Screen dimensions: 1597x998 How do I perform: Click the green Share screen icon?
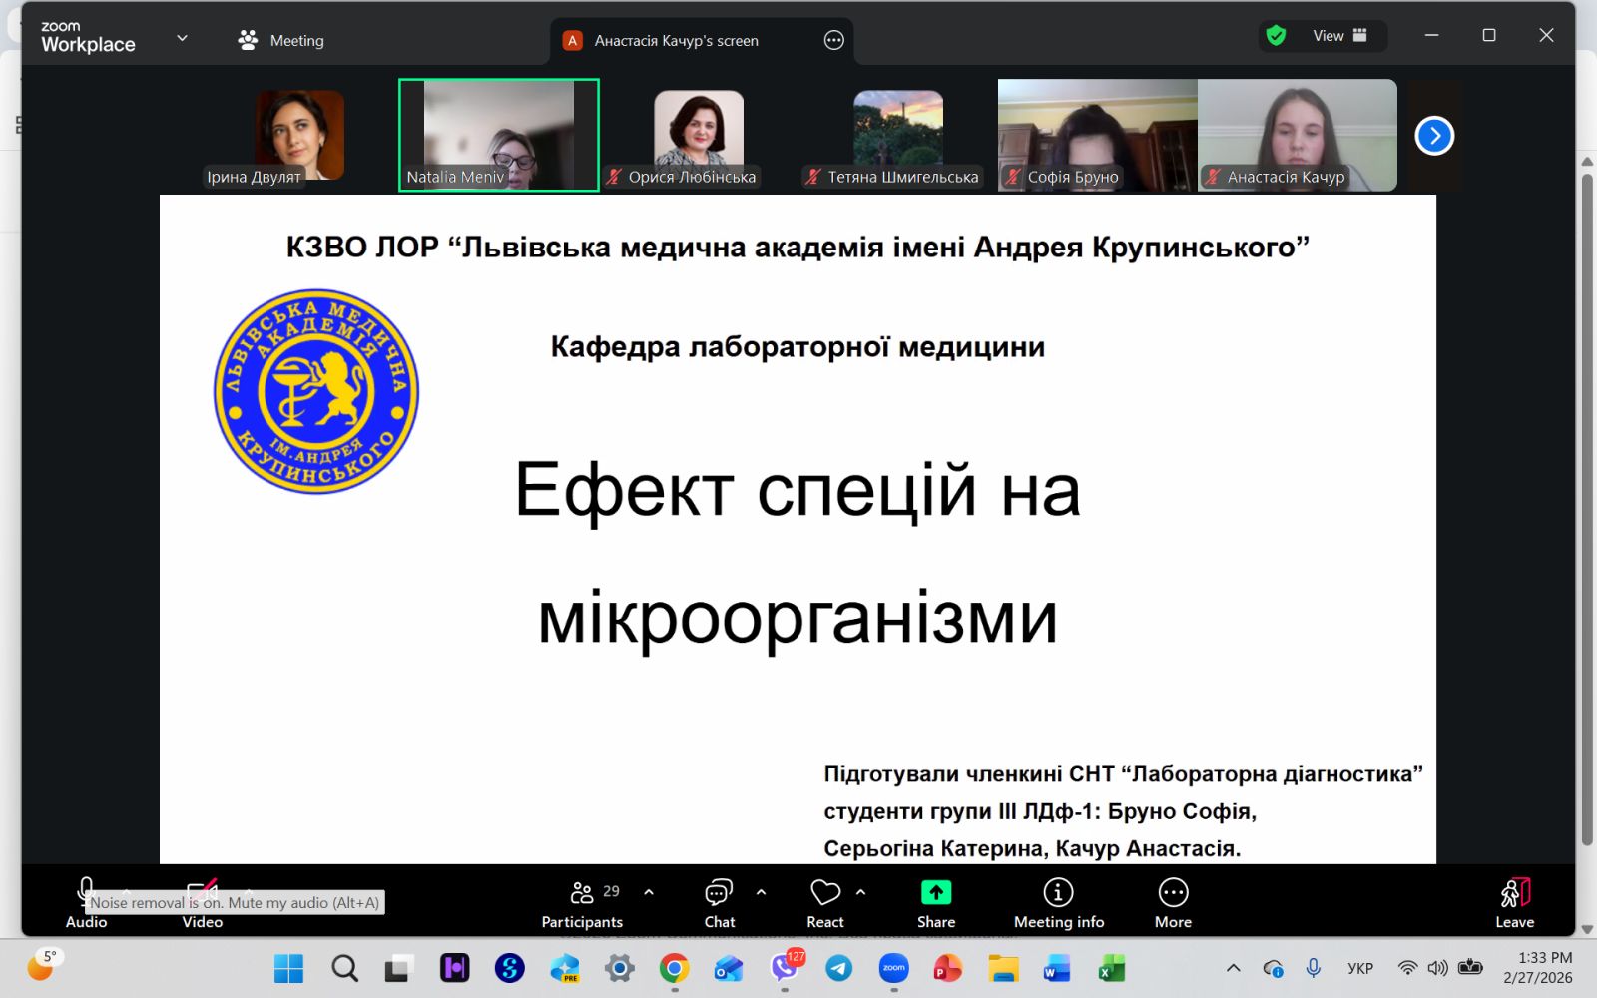click(936, 893)
